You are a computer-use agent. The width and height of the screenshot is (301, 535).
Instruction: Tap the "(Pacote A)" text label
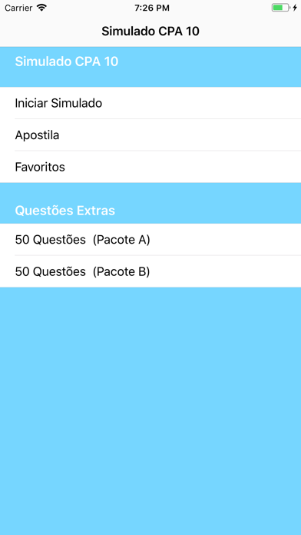121,240
